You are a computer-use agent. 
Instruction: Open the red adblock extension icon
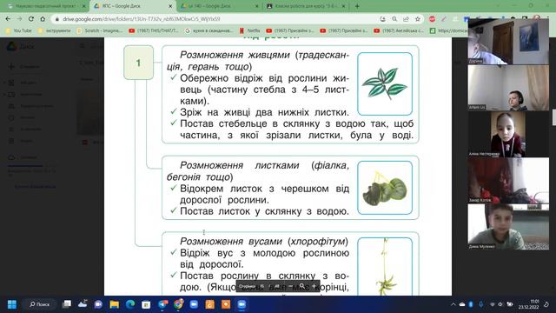432,19
